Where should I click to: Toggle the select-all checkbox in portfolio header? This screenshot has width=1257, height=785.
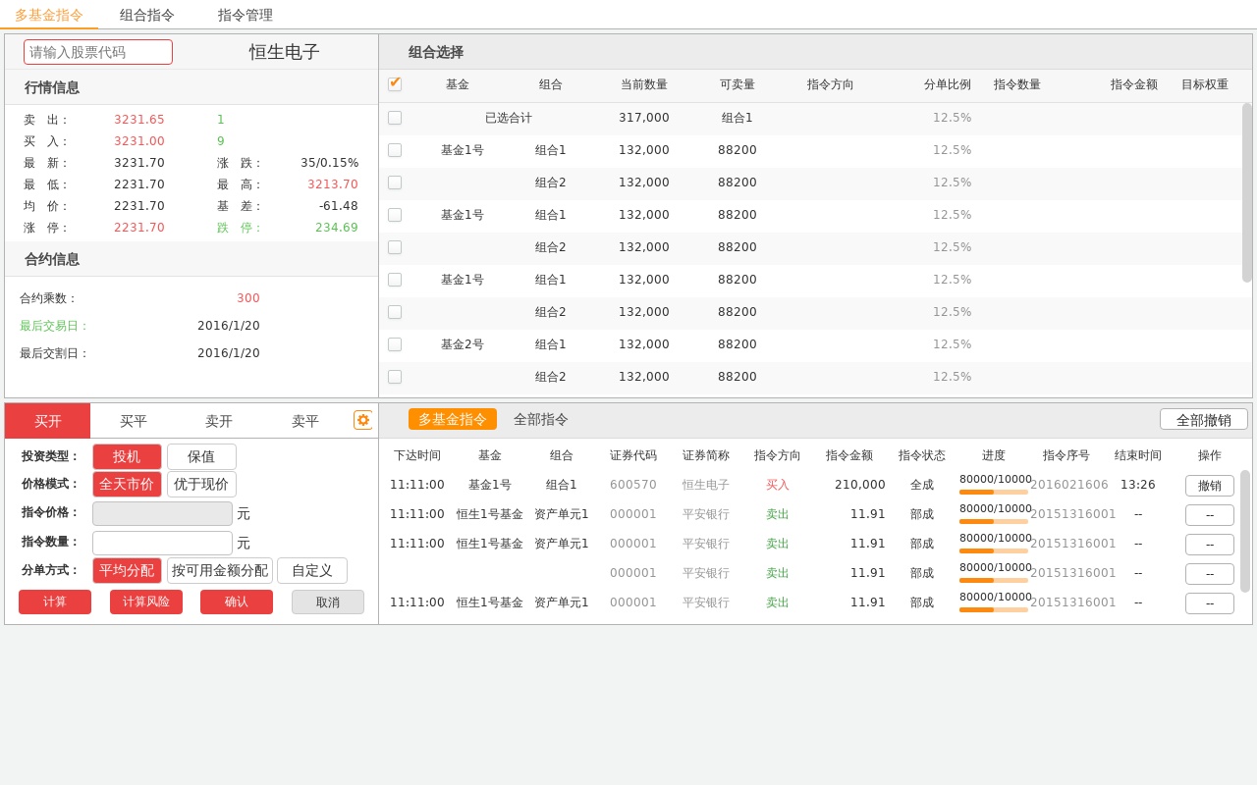click(395, 84)
